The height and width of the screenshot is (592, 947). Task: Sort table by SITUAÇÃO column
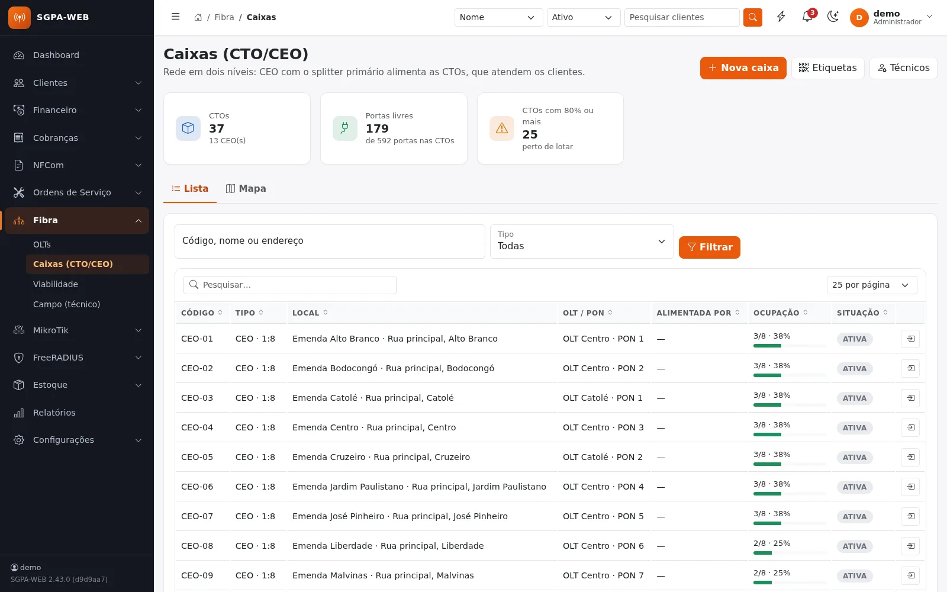click(x=862, y=313)
